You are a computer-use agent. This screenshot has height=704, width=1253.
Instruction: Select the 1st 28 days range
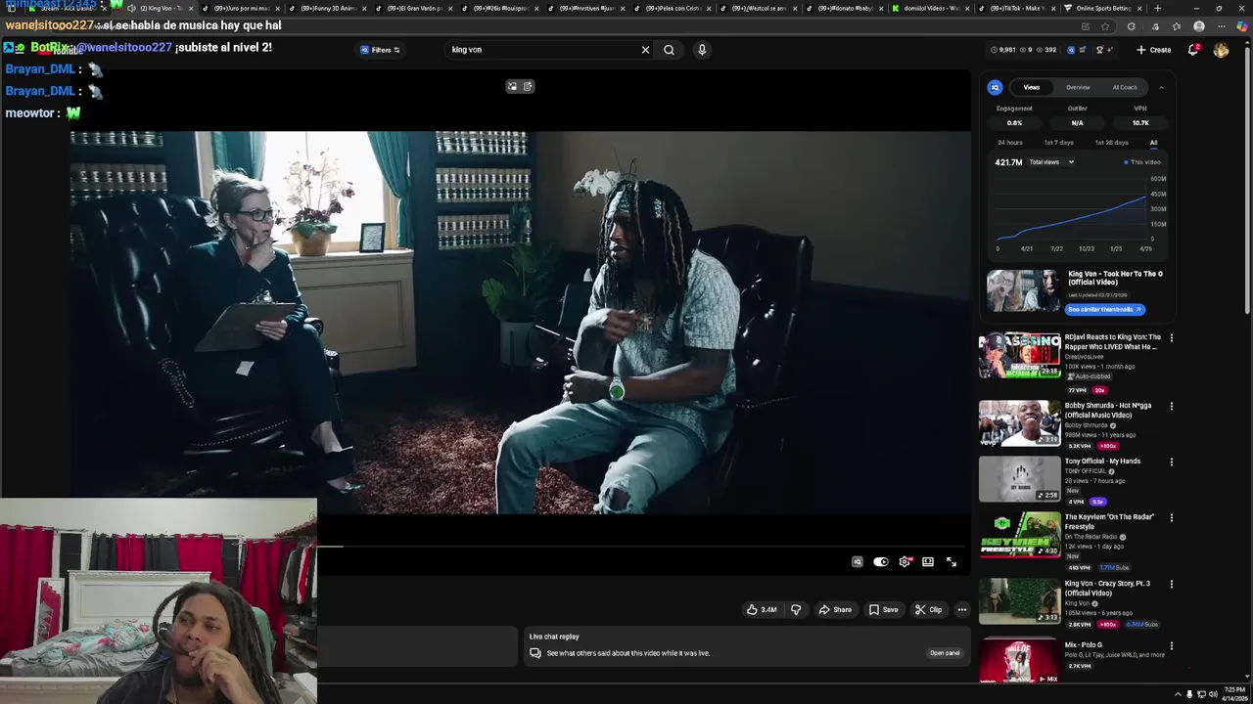[x=1111, y=143]
